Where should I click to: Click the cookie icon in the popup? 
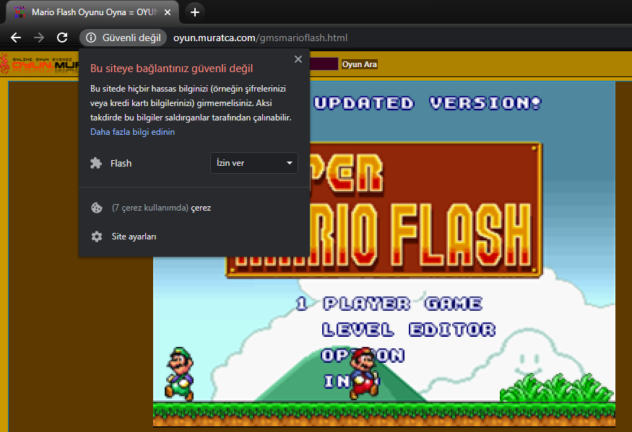point(96,208)
